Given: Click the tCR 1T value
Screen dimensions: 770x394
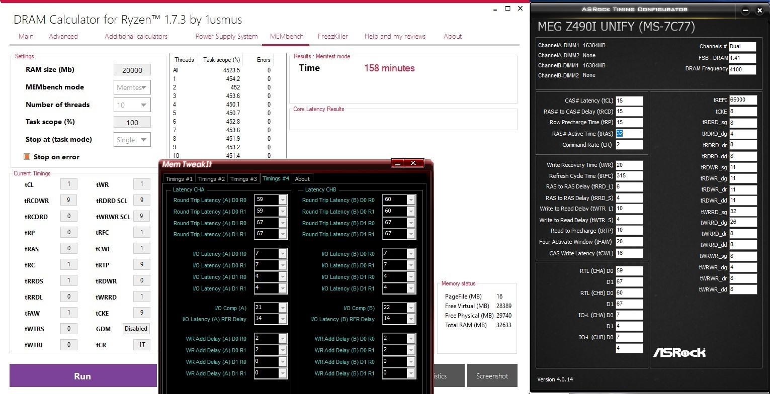Looking at the screenshot, I should coord(142,345).
